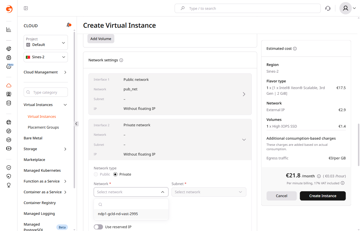Open the shield with arrow icon in sidebar
This screenshot has height=231, width=360.
tap(9, 176)
